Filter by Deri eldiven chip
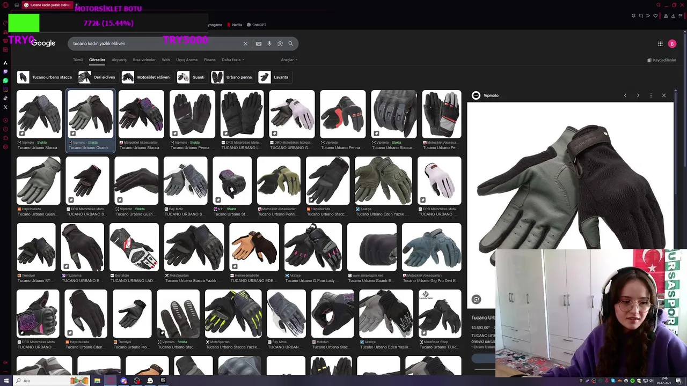Viewport: 687px width, 386px height. click(x=98, y=77)
